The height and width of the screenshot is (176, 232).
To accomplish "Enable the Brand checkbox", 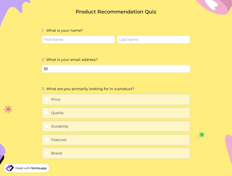I will pos(47,153).
